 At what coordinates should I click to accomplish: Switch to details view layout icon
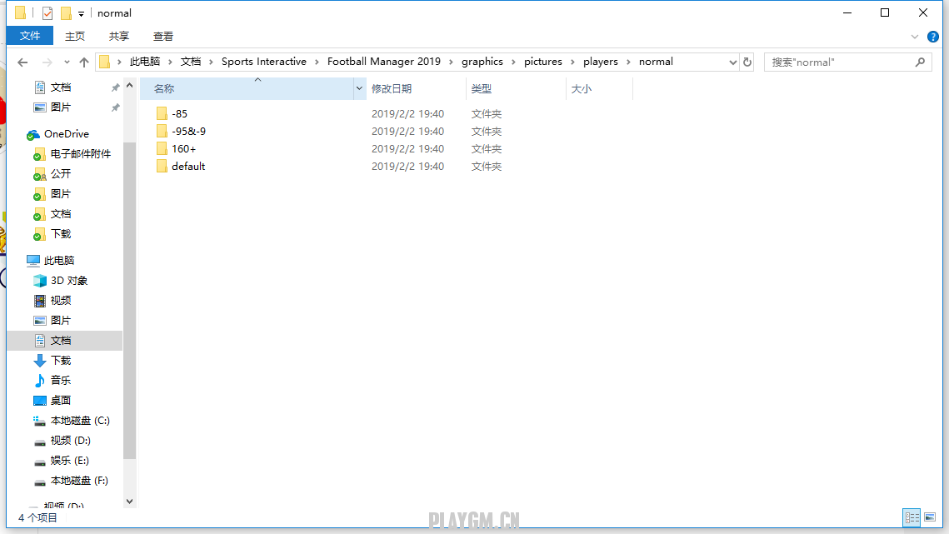pyautogui.click(x=912, y=517)
